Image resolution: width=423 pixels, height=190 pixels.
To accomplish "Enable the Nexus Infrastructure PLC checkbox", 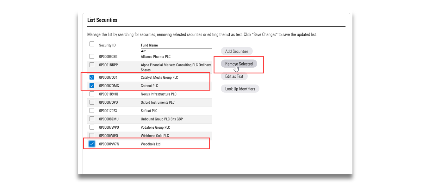I will pyautogui.click(x=92, y=94).
